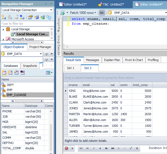Click the database filter funnel icon

pos(46,54)
